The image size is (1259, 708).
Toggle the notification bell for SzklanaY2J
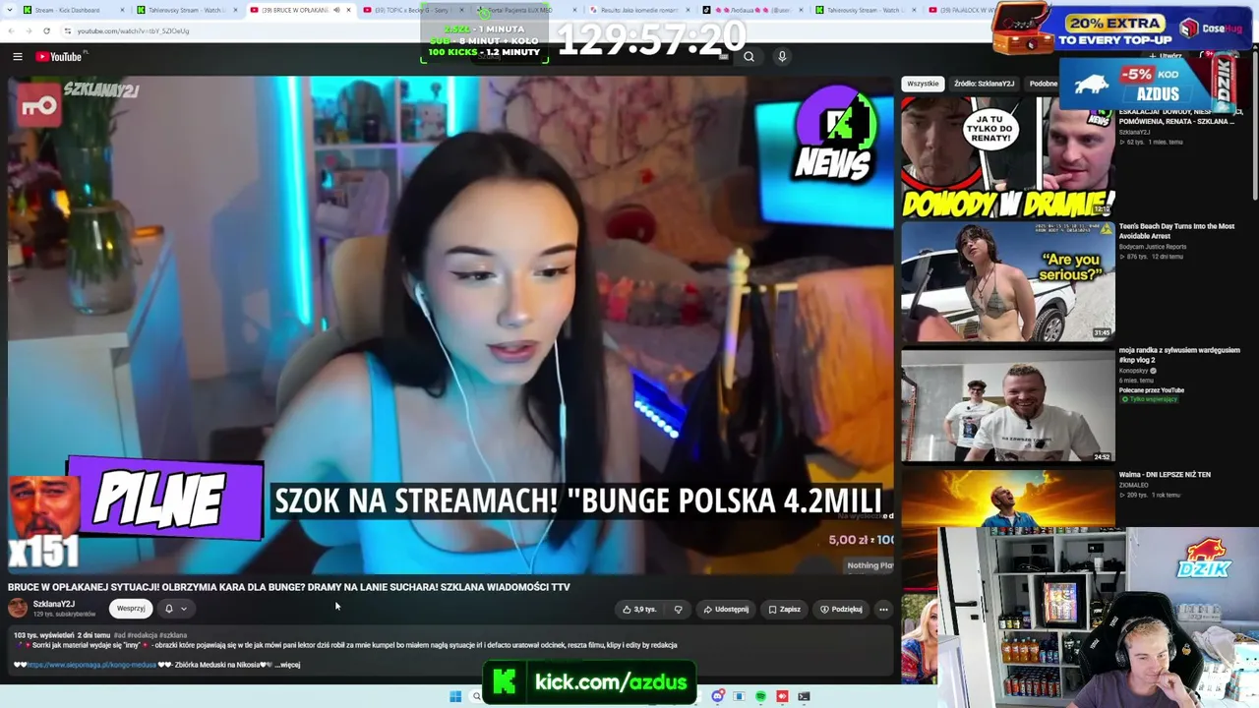click(169, 609)
